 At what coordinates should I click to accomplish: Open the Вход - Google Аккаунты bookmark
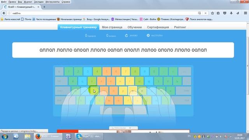(x=96, y=19)
